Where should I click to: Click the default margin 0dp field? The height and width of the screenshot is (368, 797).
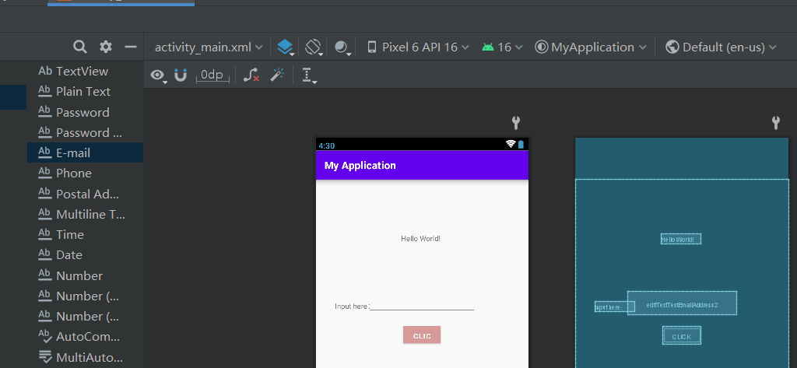[x=212, y=75]
